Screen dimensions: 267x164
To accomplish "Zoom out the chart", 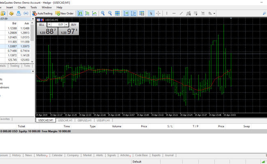I will [x=110, y=13].
